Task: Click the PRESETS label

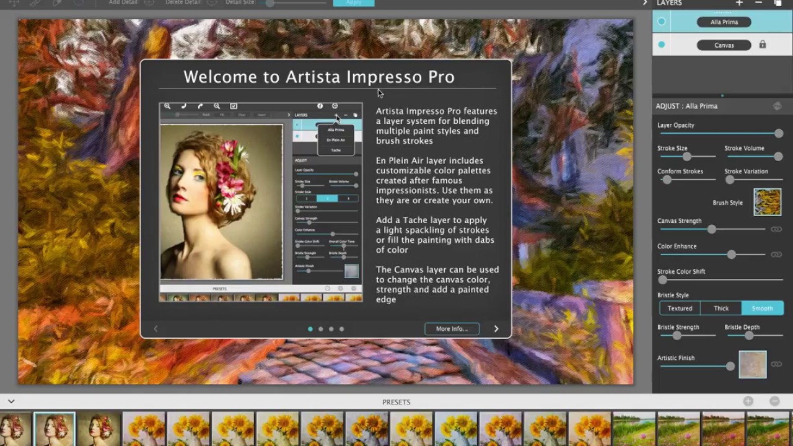Action: (x=396, y=402)
